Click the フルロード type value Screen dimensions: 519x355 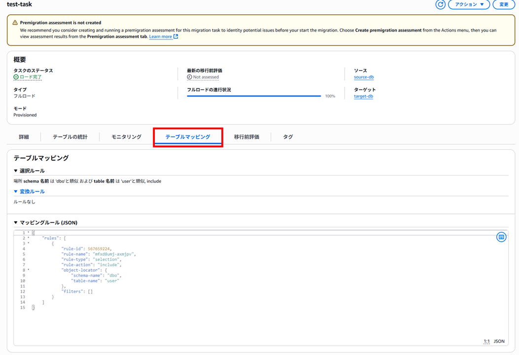(x=24, y=96)
